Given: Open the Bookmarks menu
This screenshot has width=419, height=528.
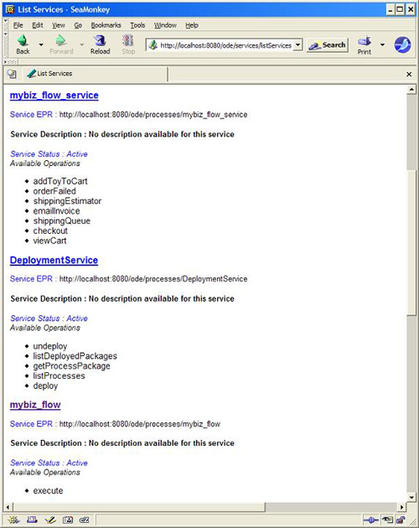Looking at the screenshot, I should pos(106,25).
